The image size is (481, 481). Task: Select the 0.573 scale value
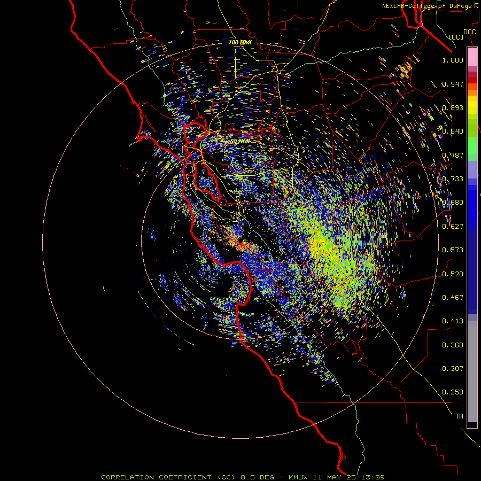pos(453,250)
